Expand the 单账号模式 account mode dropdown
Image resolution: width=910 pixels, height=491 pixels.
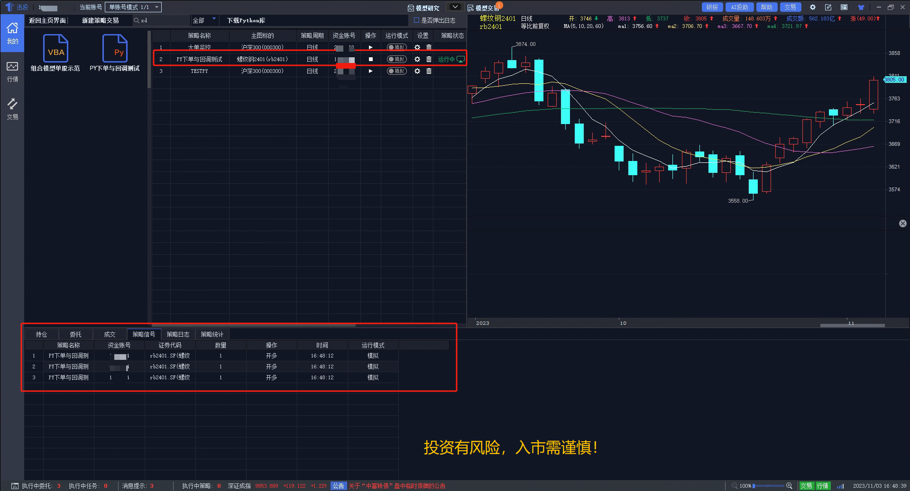[x=157, y=7]
